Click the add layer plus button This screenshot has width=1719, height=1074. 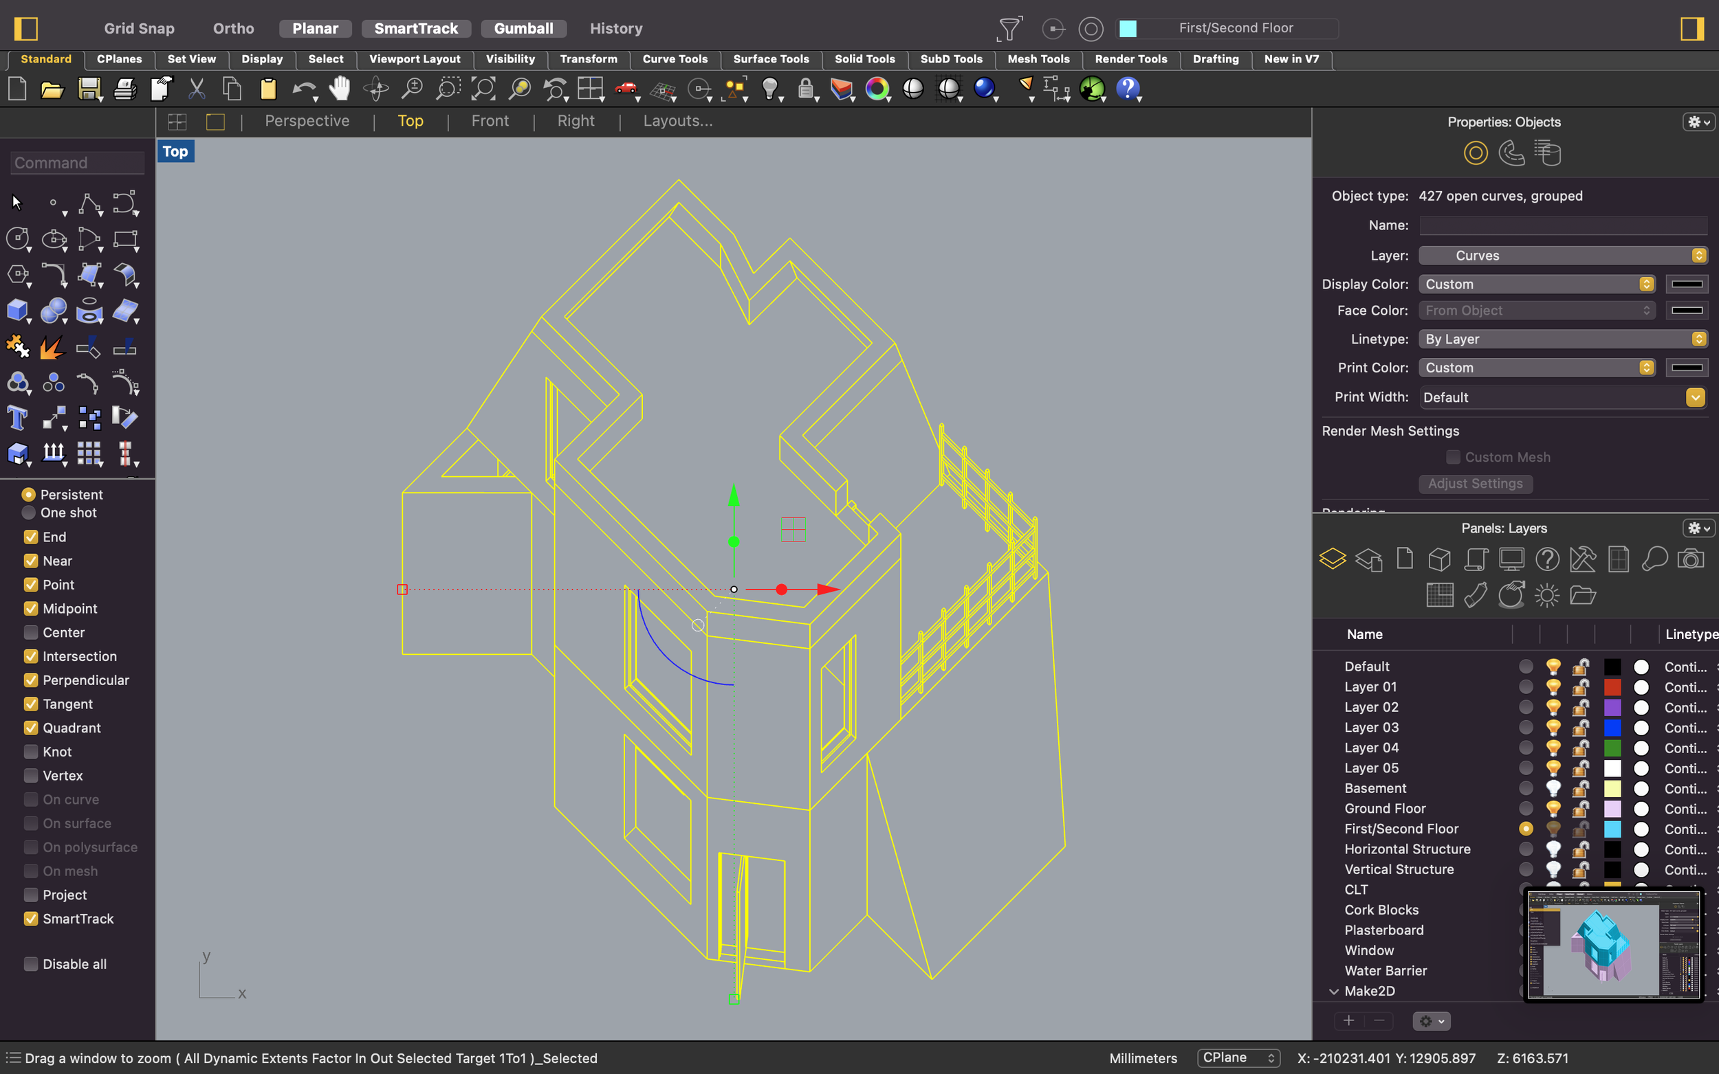pos(1349,1022)
